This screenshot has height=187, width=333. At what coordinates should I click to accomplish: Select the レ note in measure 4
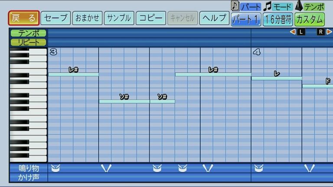276,78
